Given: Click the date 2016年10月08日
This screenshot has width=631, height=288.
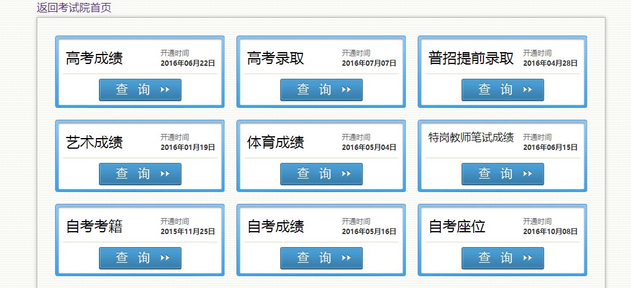Looking at the screenshot, I should pos(550,231).
